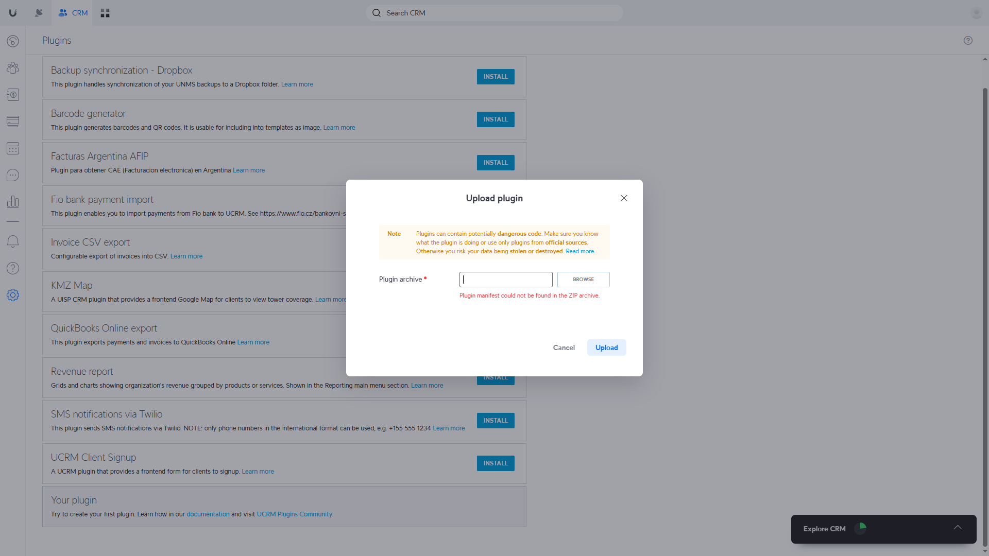989x556 pixels.
Task: Open the settings gear icon in sidebar
Action: point(13,295)
